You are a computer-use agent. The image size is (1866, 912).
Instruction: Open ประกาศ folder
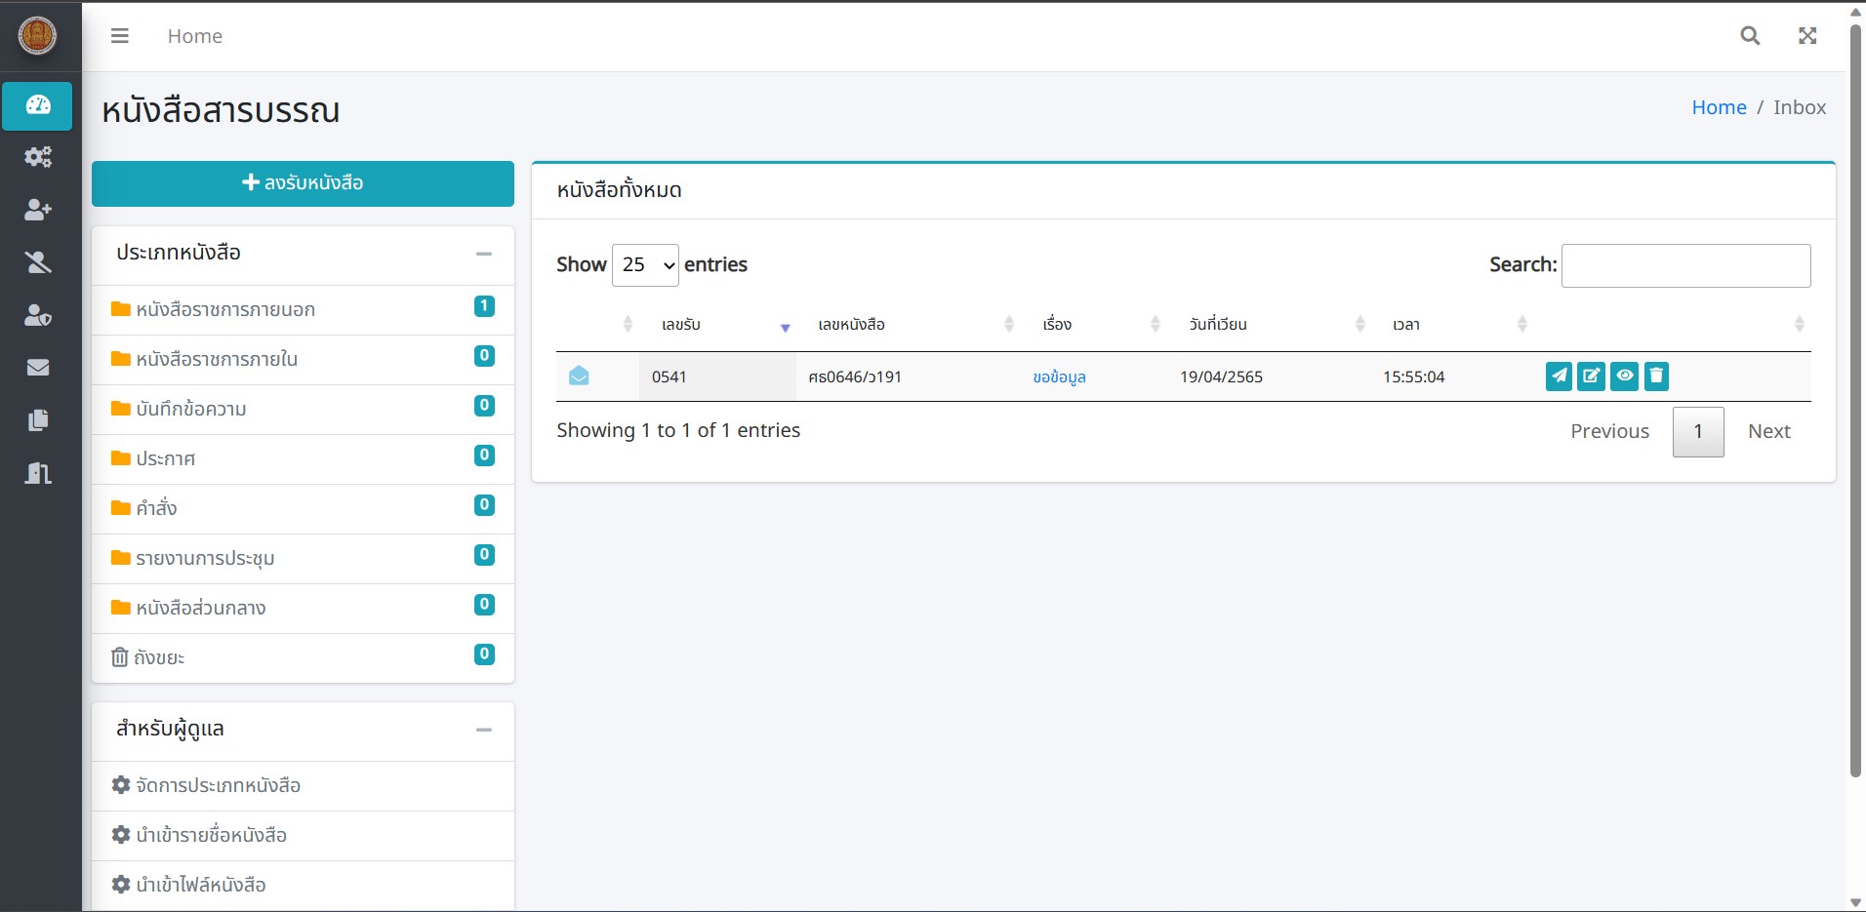click(303, 459)
